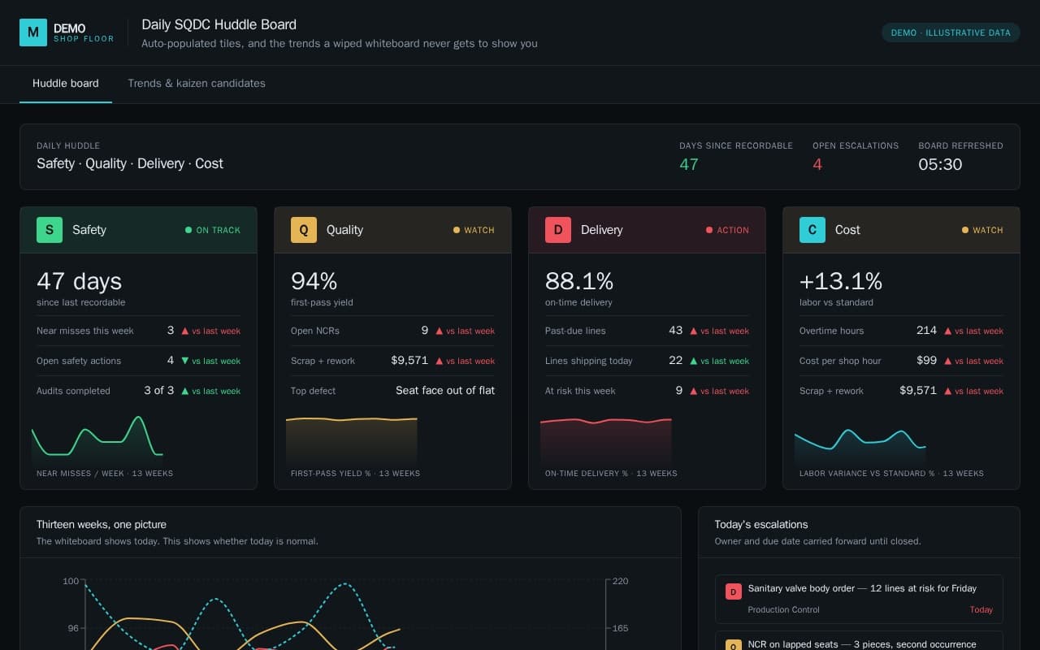Select the 'At risk this week' row
This screenshot has width=1040, height=650.
tap(647, 391)
